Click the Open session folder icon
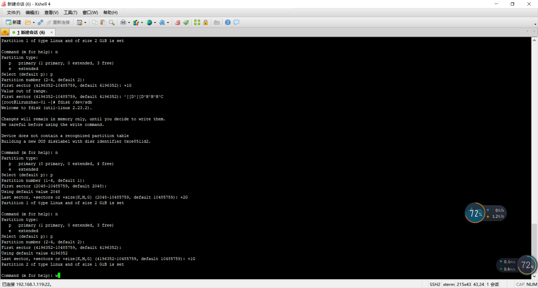Viewport: 538px width, 288px height. (x=28, y=22)
